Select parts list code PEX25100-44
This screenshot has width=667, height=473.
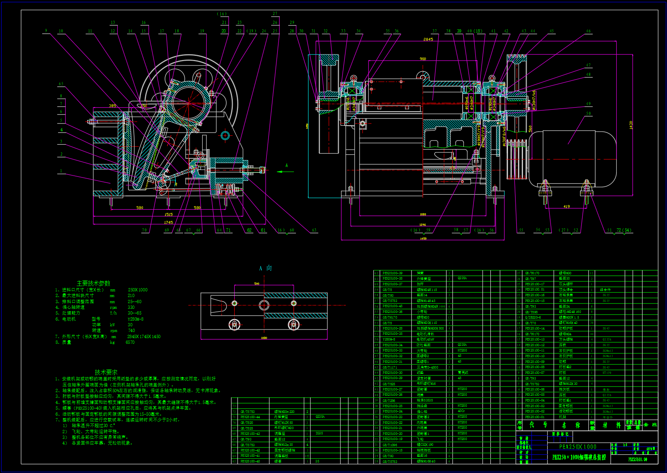pyautogui.click(x=250, y=417)
